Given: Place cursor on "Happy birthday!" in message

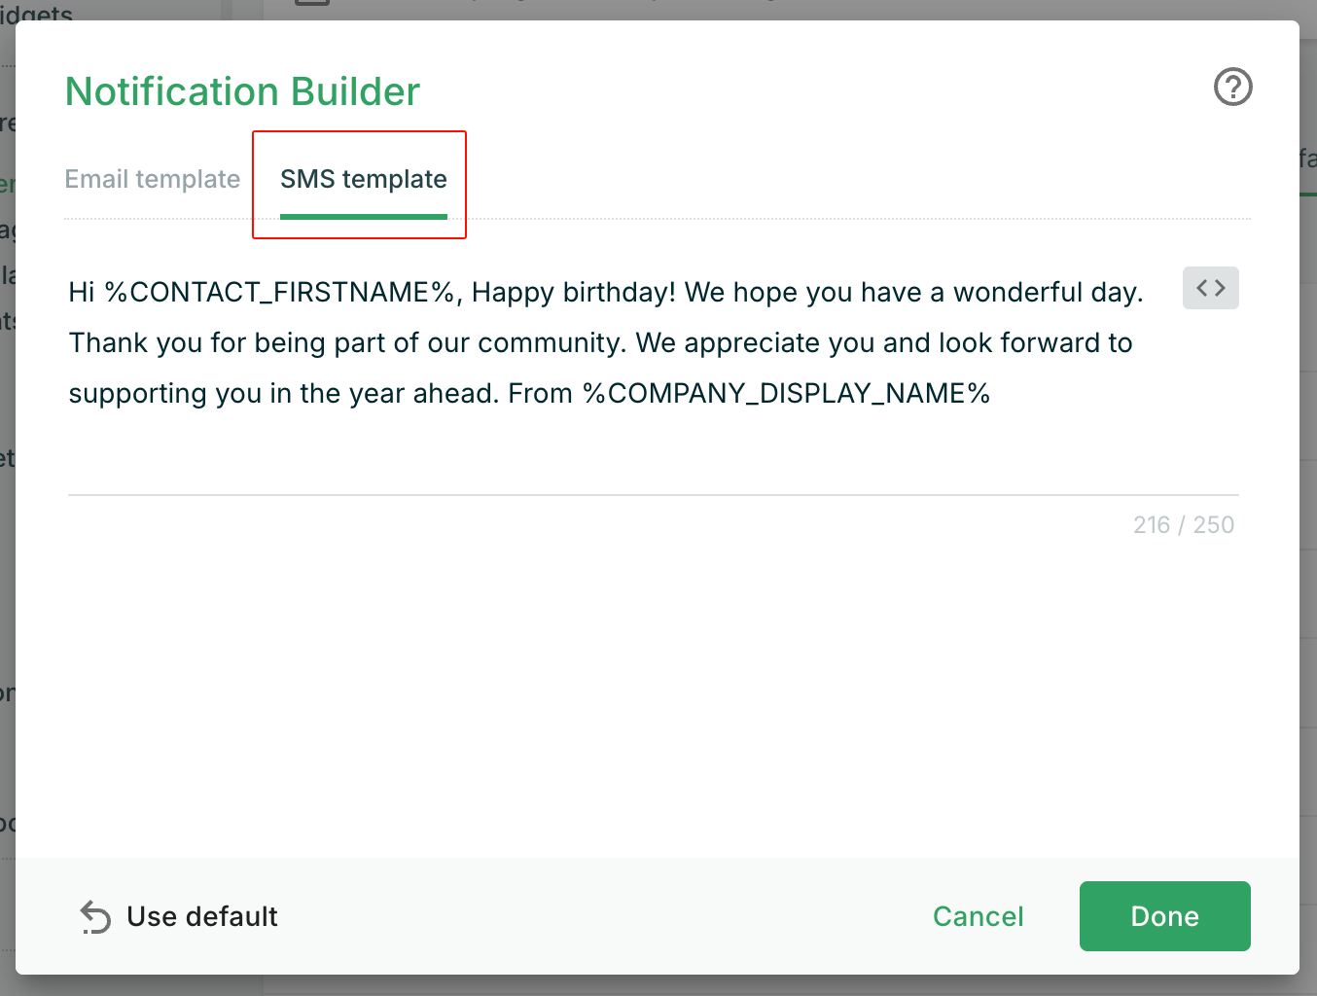Looking at the screenshot, I should 573,293.
